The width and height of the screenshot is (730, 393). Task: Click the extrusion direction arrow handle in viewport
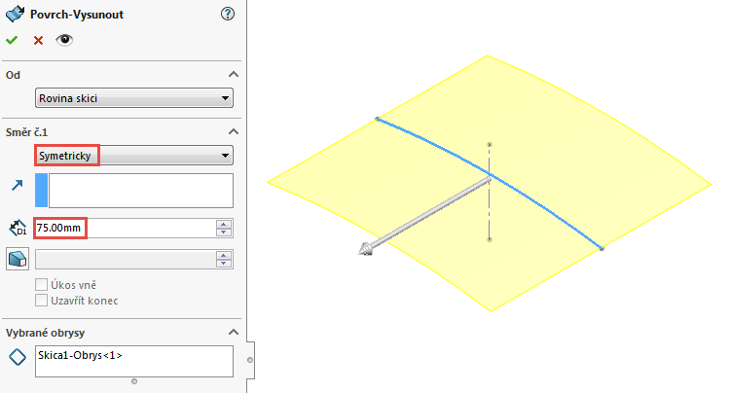pyautogui.click(x=365, y=249)
